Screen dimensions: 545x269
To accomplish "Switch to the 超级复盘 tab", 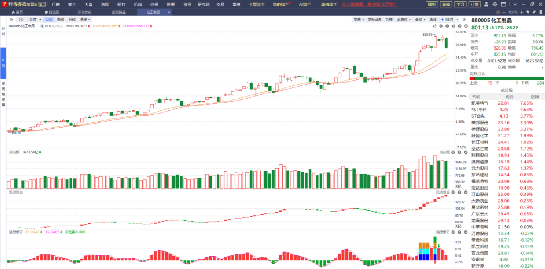I will [x=119, y=12].
